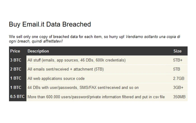
Task: Click the 'Buy Email.it Data Breached' heading
Action: click(50, 24)
